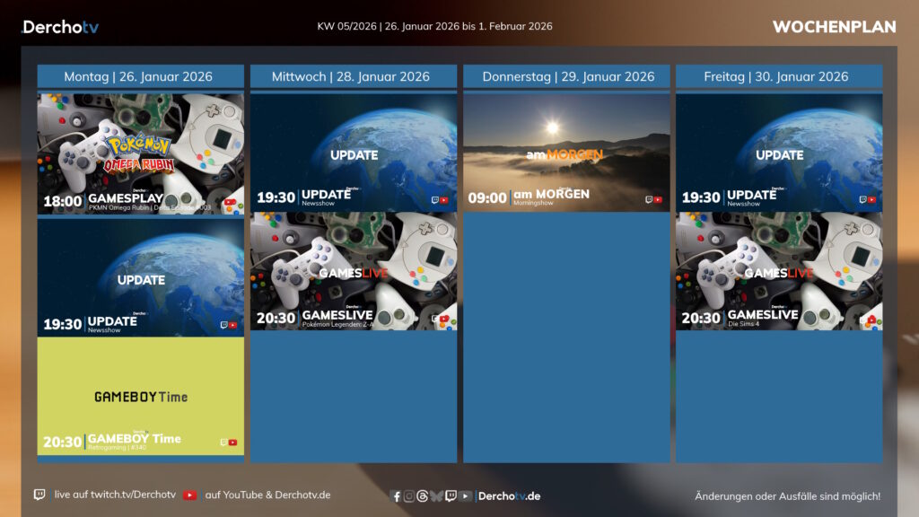The image size is (919, 517).
Task: Open the Instagram icon in the footer
Action: coord(409,496)
